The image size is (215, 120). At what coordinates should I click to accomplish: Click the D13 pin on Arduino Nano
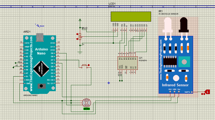click(x=22, y=43)
